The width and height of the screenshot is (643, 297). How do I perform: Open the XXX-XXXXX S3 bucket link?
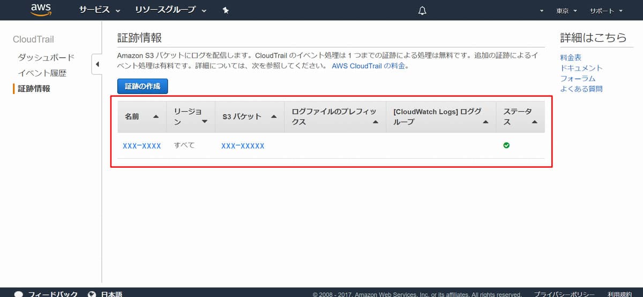point(243,146)
